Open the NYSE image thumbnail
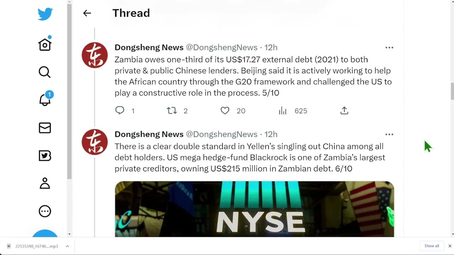The image size is (454, 255). tap(254, 209)
